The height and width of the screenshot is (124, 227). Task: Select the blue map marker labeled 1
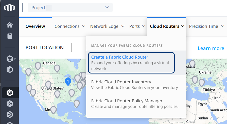[x=68, y=82]
